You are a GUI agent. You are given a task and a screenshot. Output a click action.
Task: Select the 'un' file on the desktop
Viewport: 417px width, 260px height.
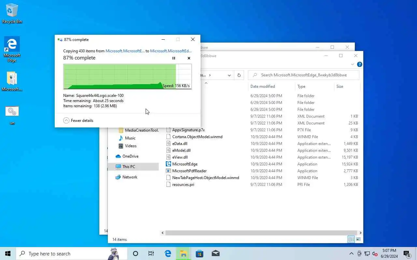[12, 115]
